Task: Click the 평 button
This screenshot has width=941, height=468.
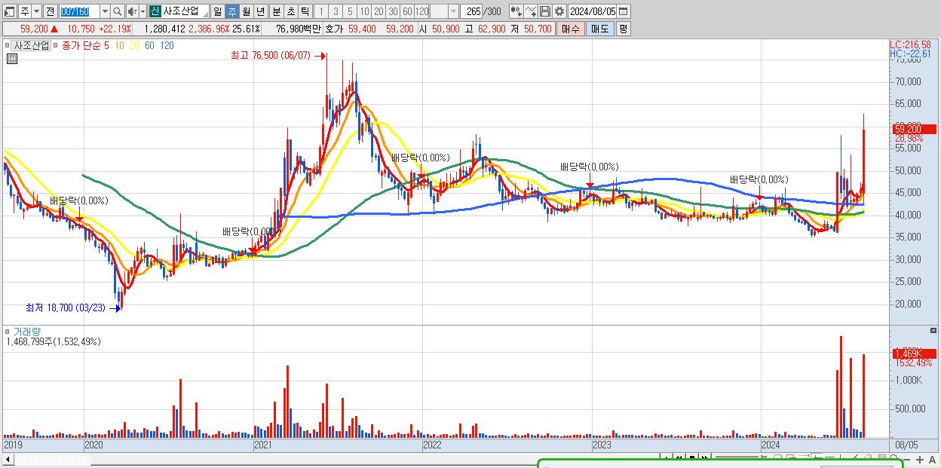Action: (623, 29)
